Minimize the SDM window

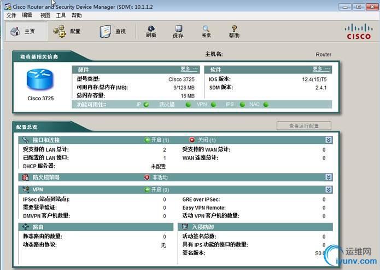[345, 7]
